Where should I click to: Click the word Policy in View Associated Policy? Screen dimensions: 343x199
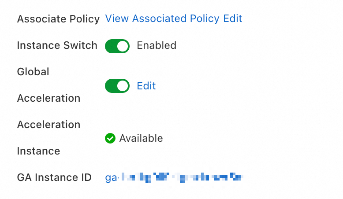pyautogui.click(x=204, y=18)
